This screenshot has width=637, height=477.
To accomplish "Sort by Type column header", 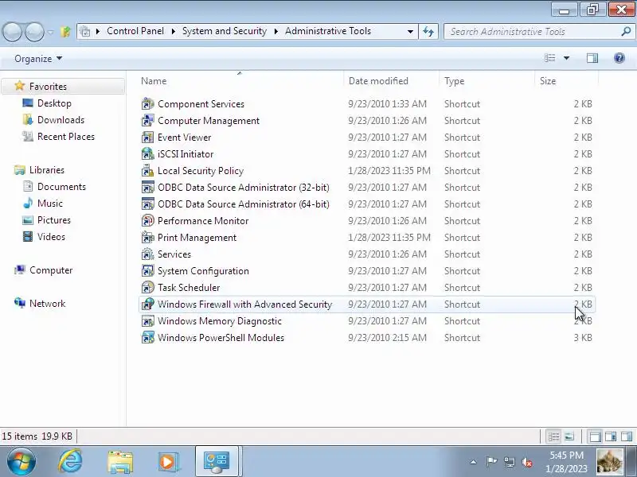I will click(x=487, y=81).
